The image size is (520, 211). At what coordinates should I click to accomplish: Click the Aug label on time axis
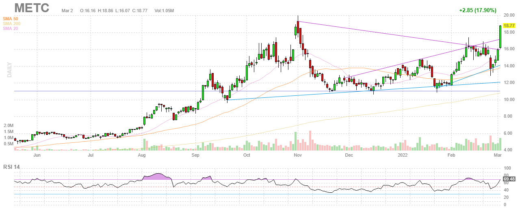click(x=142, y=155)
